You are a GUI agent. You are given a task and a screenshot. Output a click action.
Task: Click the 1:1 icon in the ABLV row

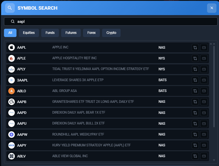(x=204, y=156)
